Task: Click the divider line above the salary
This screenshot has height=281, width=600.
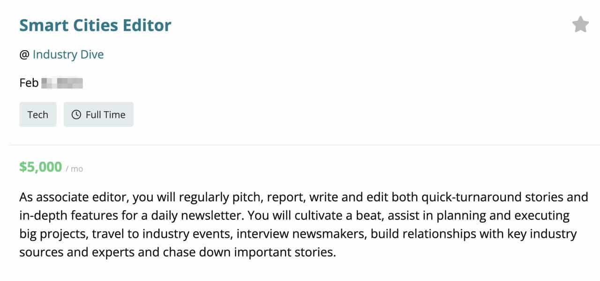Action: click(300, 145)
